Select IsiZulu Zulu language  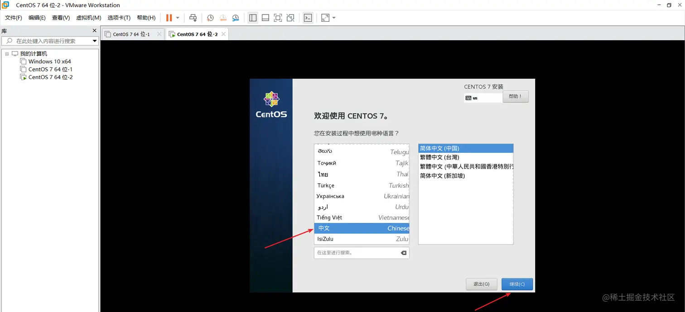[x=362, y=239]
